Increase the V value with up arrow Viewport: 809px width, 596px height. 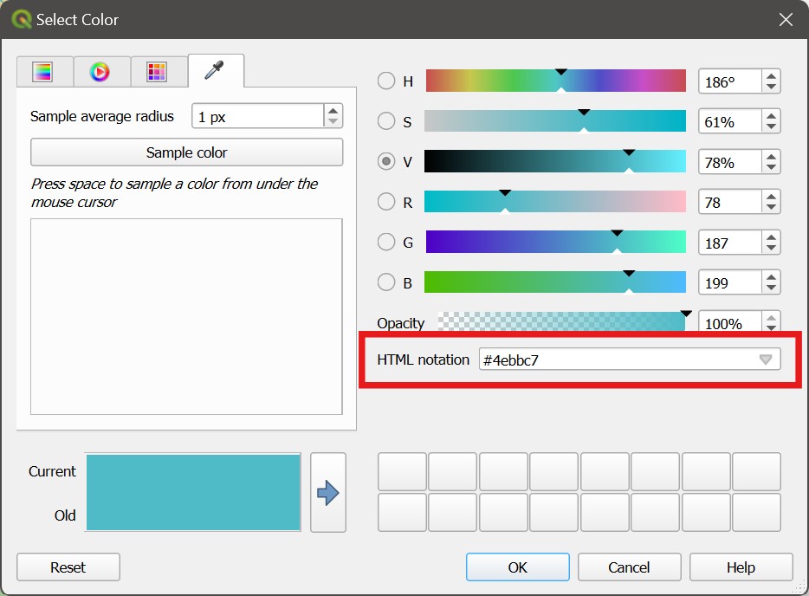[x=771, y=157]
